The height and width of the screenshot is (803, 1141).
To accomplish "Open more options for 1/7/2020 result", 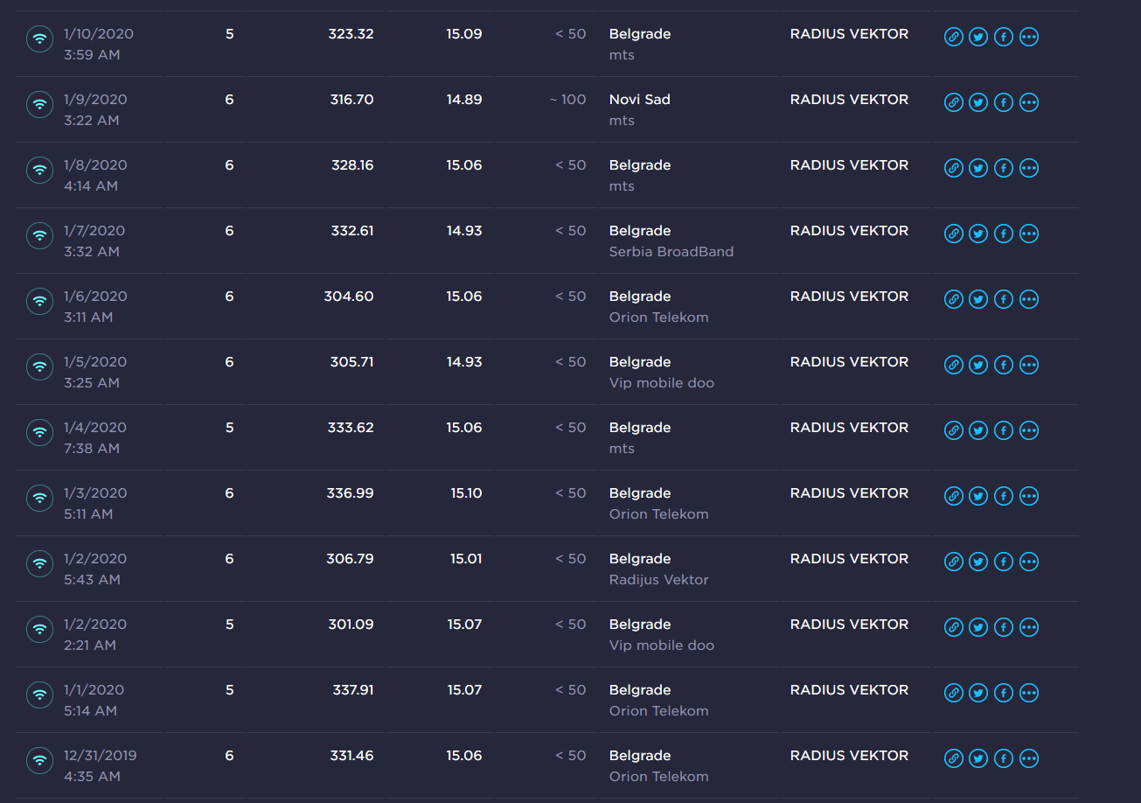I will [x=1029, y=234].
